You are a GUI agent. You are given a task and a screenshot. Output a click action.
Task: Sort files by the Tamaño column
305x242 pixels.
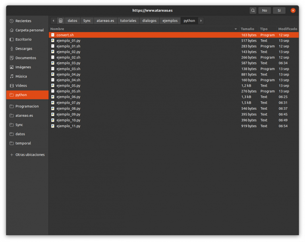pyautogui.click(x=247, y=29)
